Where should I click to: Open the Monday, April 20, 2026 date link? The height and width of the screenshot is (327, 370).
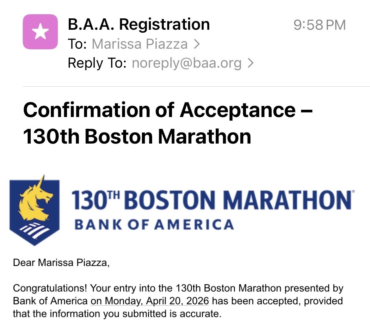[150, 300]
